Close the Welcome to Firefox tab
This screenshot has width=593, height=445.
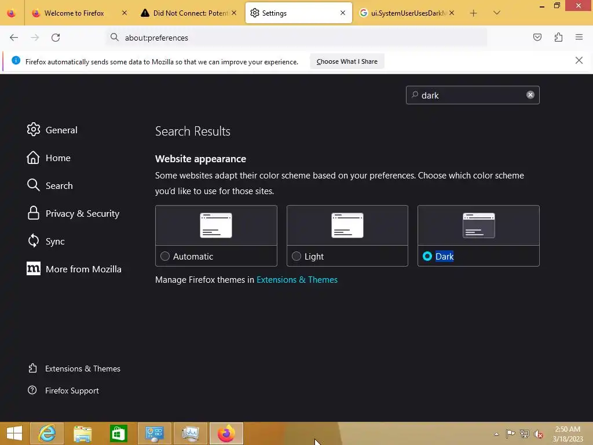[125, 13]
